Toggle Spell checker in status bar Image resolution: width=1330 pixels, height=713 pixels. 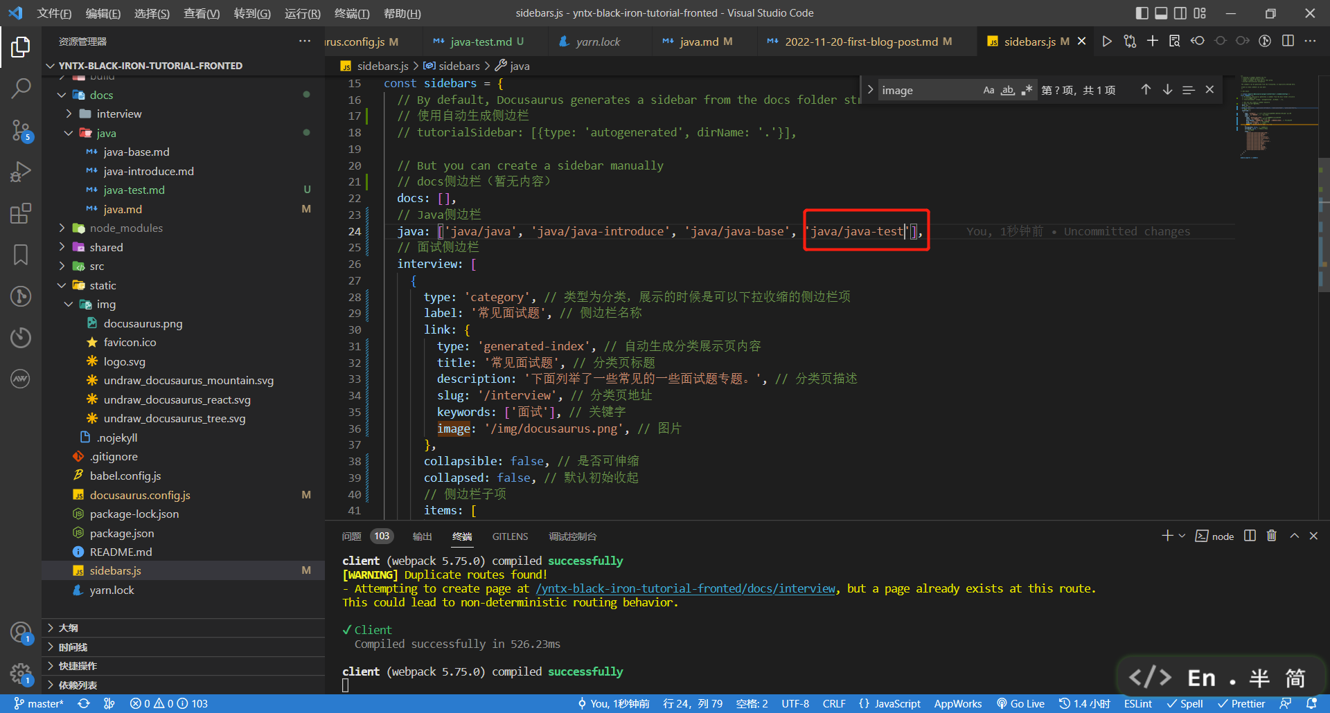click(x=1185, y=703)
